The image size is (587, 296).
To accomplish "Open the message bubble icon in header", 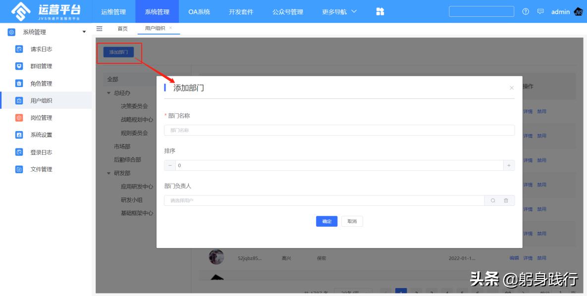I will tap(539, 11).
